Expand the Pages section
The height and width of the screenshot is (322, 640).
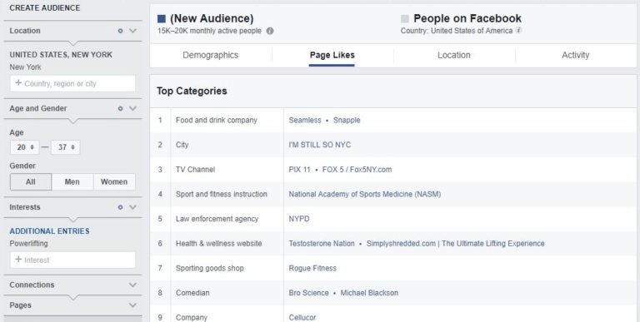(x=132, y=305)
